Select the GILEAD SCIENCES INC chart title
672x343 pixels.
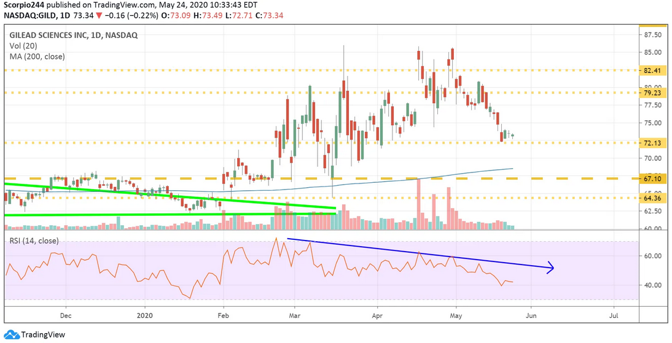coord(73,36)
